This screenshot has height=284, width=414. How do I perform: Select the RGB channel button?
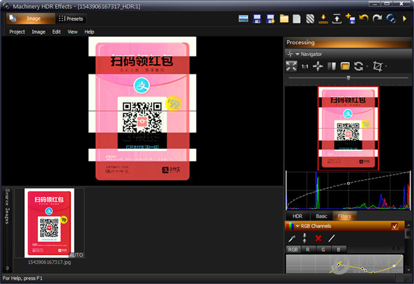[293, 250]
